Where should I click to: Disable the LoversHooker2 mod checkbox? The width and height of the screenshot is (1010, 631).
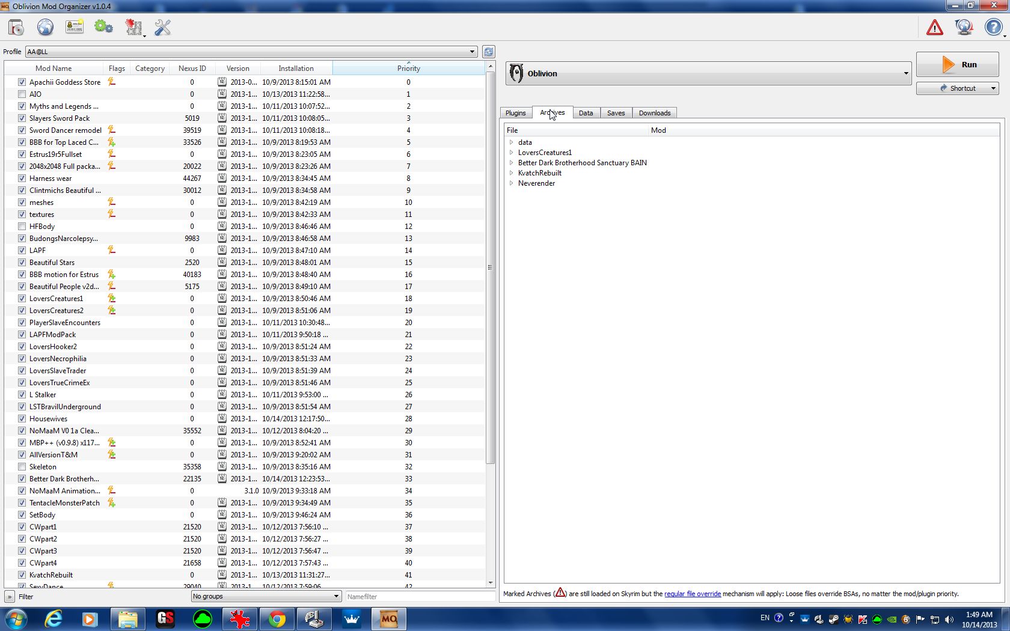[22, 346]
